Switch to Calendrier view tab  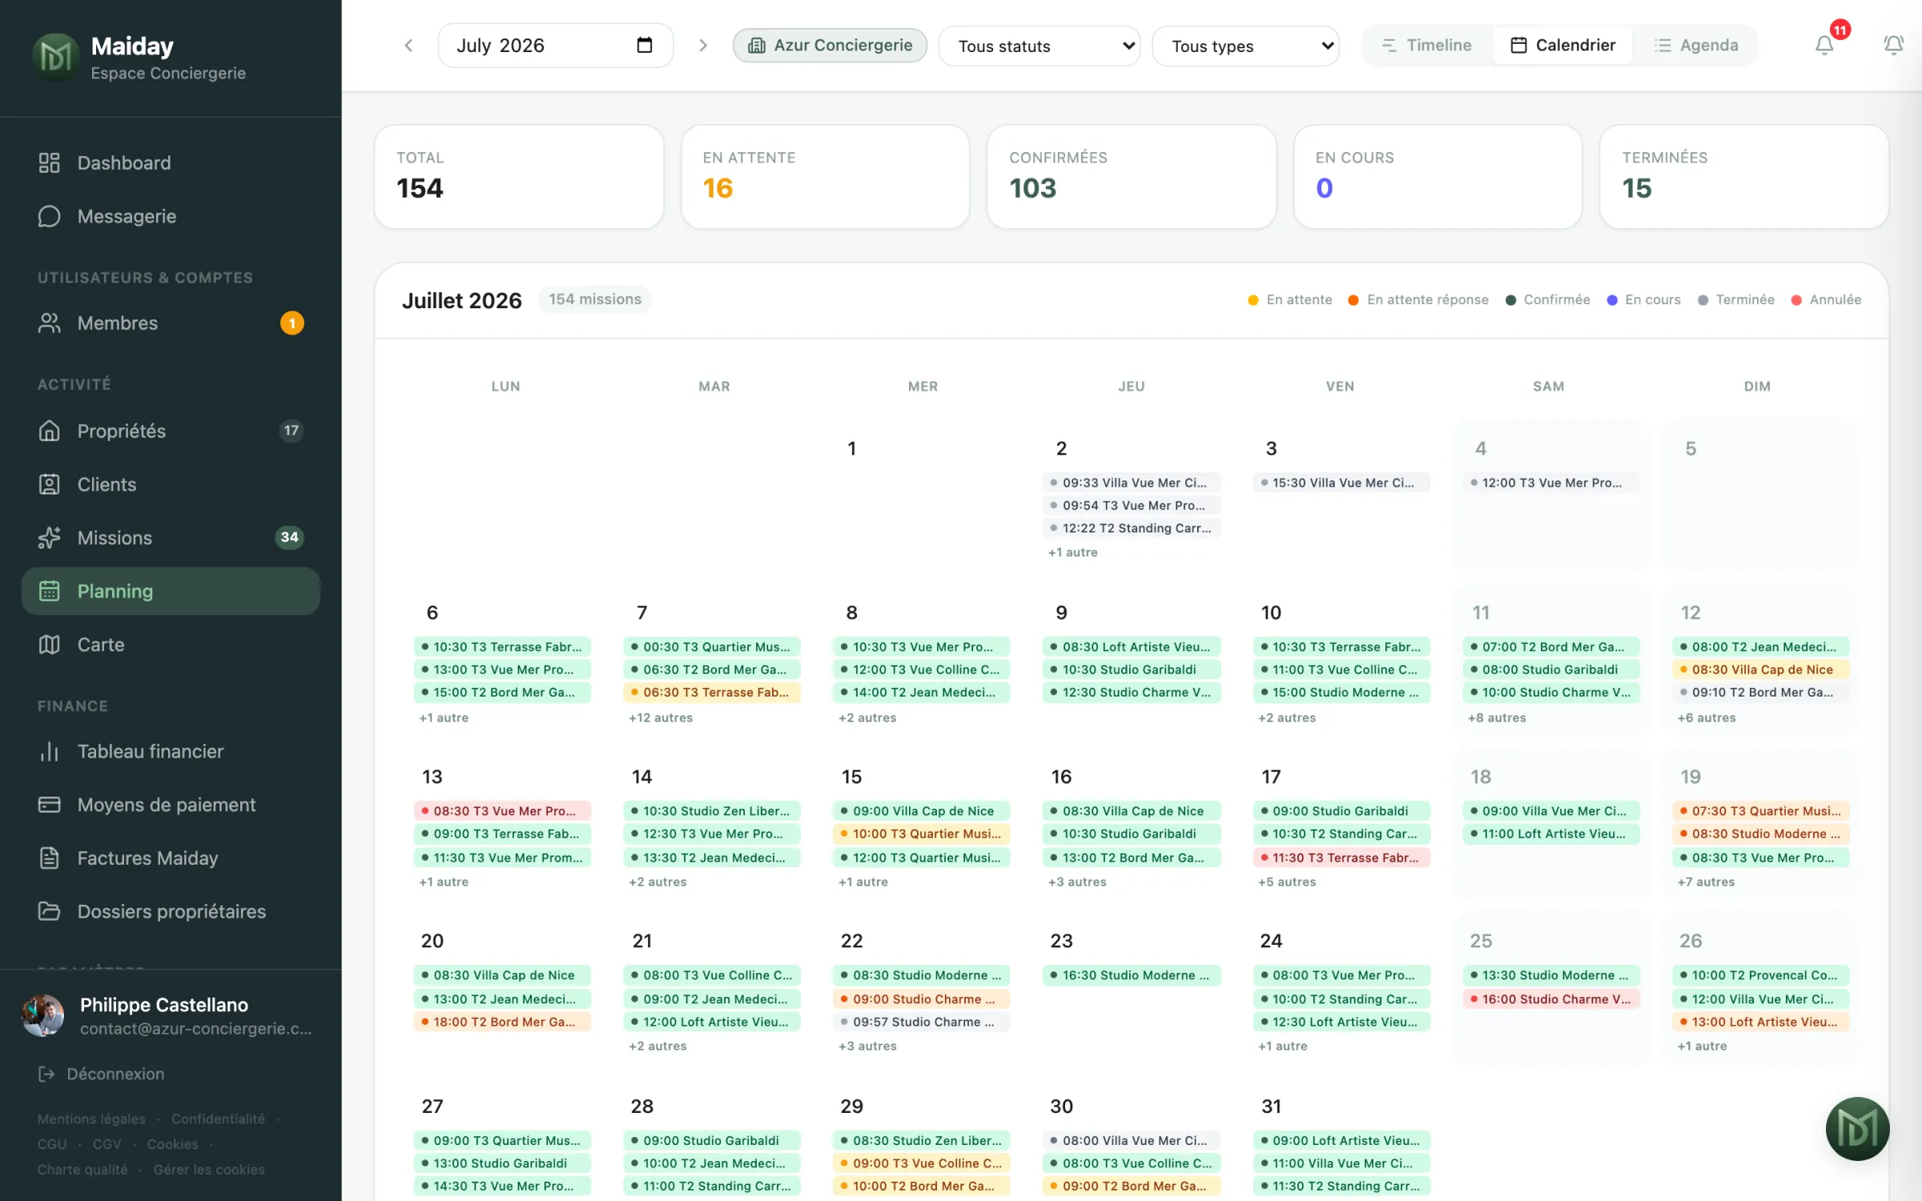tap(1562, 45)
